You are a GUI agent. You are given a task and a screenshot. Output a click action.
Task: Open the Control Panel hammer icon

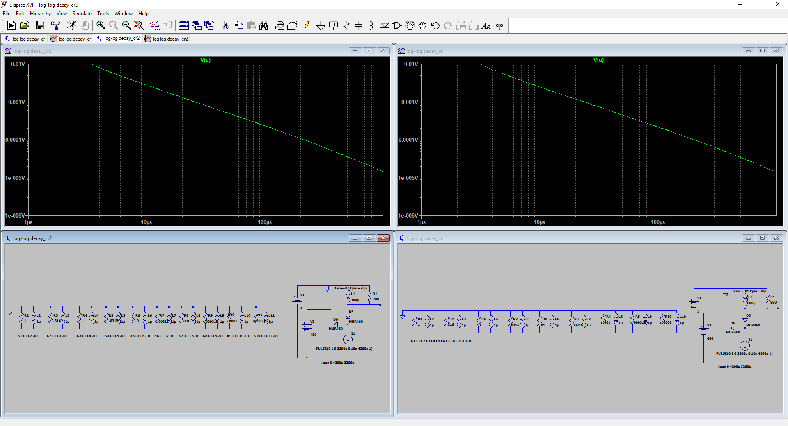pyautogui.click(x=56, y=26)
